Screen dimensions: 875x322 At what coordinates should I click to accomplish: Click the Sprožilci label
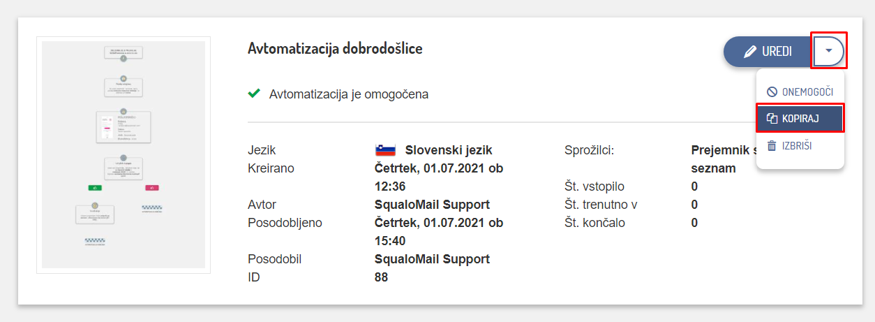[x=589, y=150]
